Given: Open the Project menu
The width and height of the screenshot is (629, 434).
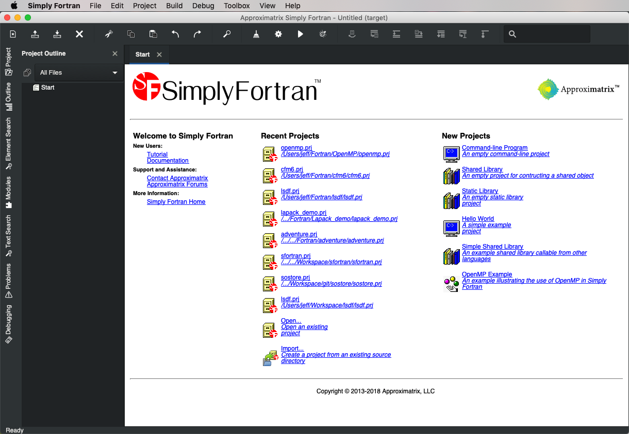Looking at the screenshot, I should click(x=144, y=6).
